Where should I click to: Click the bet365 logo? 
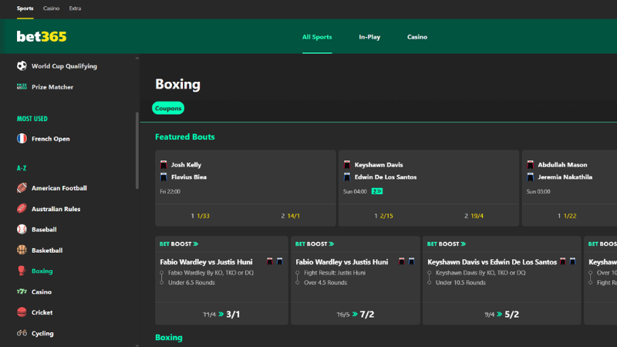(x=42, y=36)
